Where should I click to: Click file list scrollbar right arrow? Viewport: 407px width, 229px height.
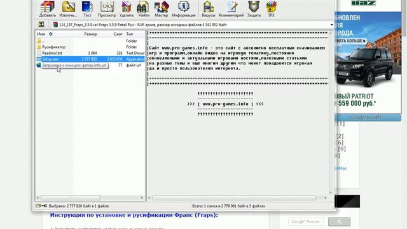click(142, 198)
